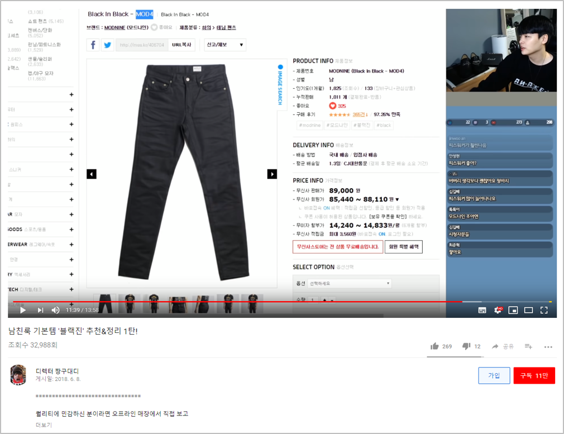Expand the video description via 더보기
The width and height of the screenshot is (564, 434).
pyautogui.click(x=45, y=425)
